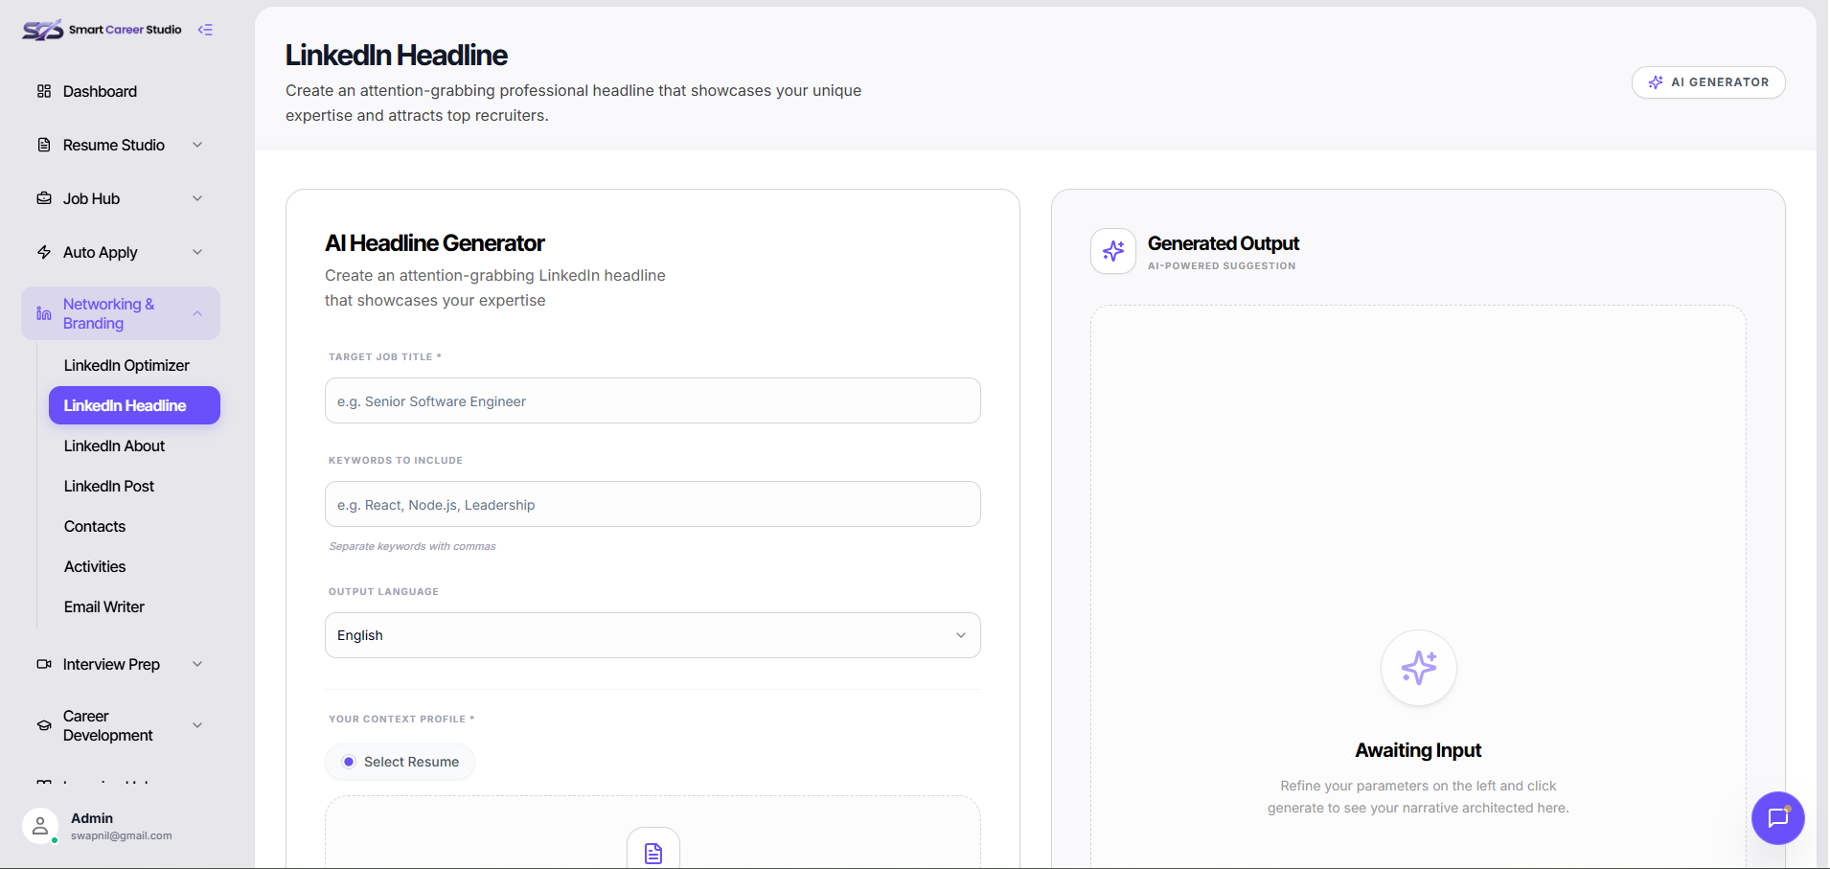Collapse the sidebar with the toggle icon
The height and width of the screenshot is (869, 1830).
point(205,30)
